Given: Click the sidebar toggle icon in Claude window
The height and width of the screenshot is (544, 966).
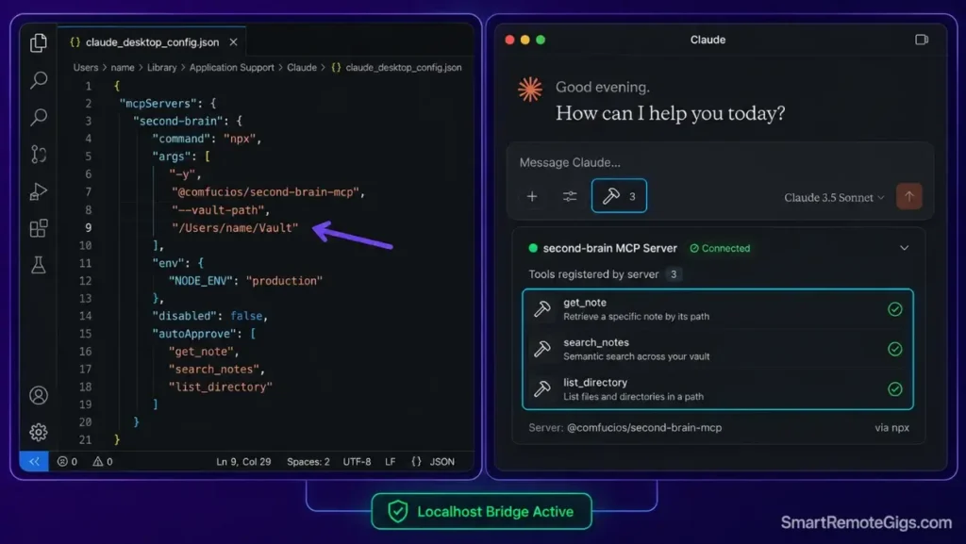Looking at the screenshot, I should (922, 40).
